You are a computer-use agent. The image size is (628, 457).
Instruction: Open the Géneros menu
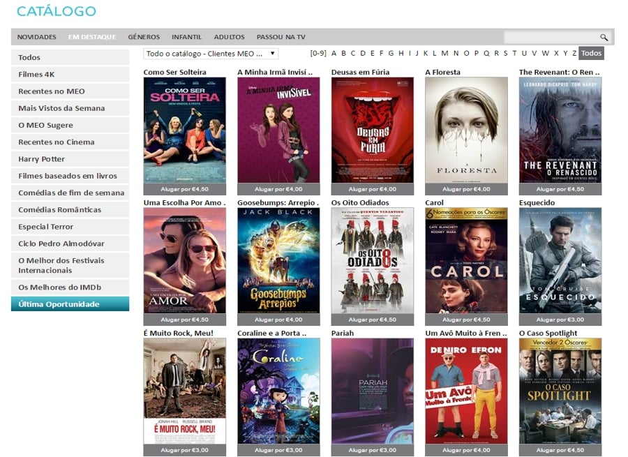144,37
